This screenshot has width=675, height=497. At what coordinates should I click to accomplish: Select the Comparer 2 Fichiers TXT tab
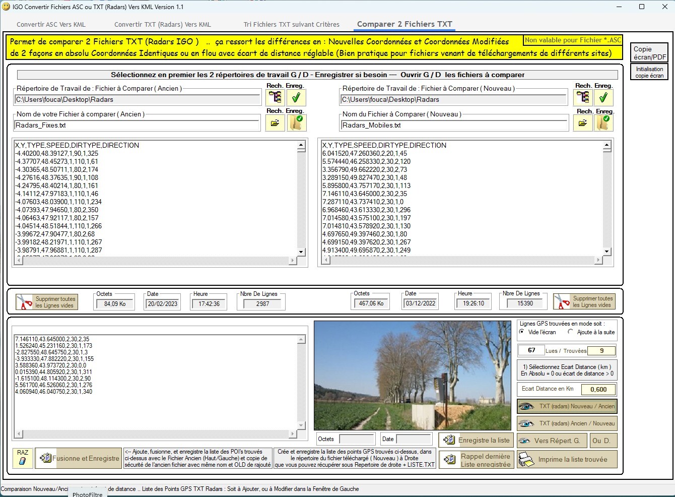tap(404, 24)
